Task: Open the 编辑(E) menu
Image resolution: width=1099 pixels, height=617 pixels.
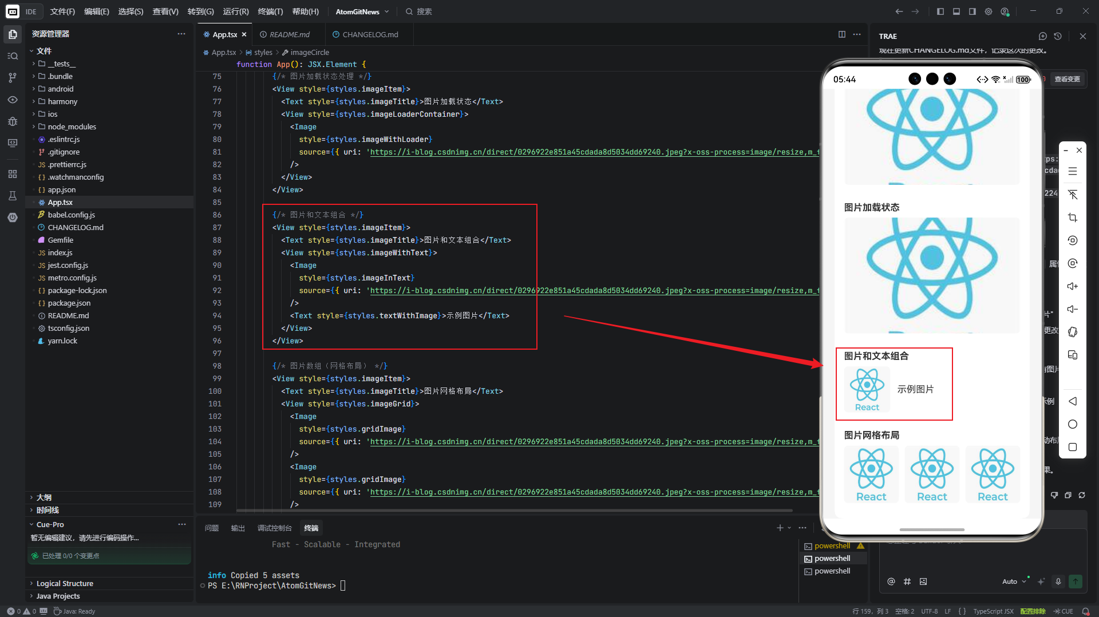Action: [97, 11]
